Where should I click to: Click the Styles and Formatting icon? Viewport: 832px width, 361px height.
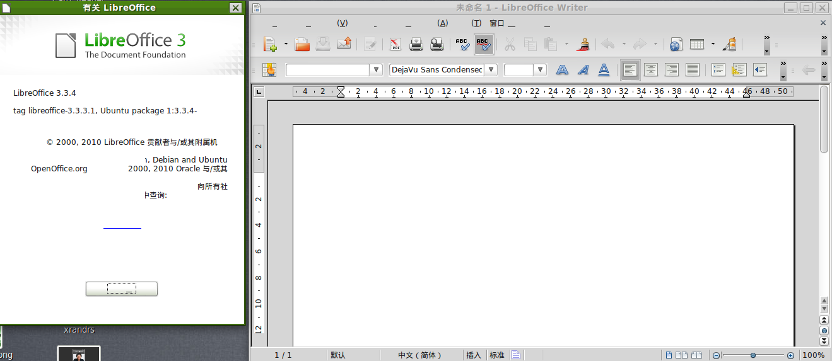pyautogui.click(x=270, y=70)
